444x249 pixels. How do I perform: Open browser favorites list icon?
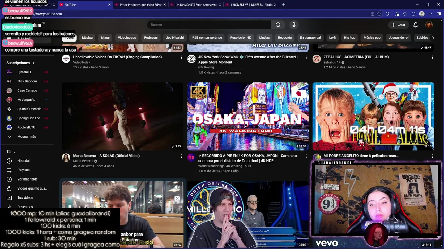[405, 14]
